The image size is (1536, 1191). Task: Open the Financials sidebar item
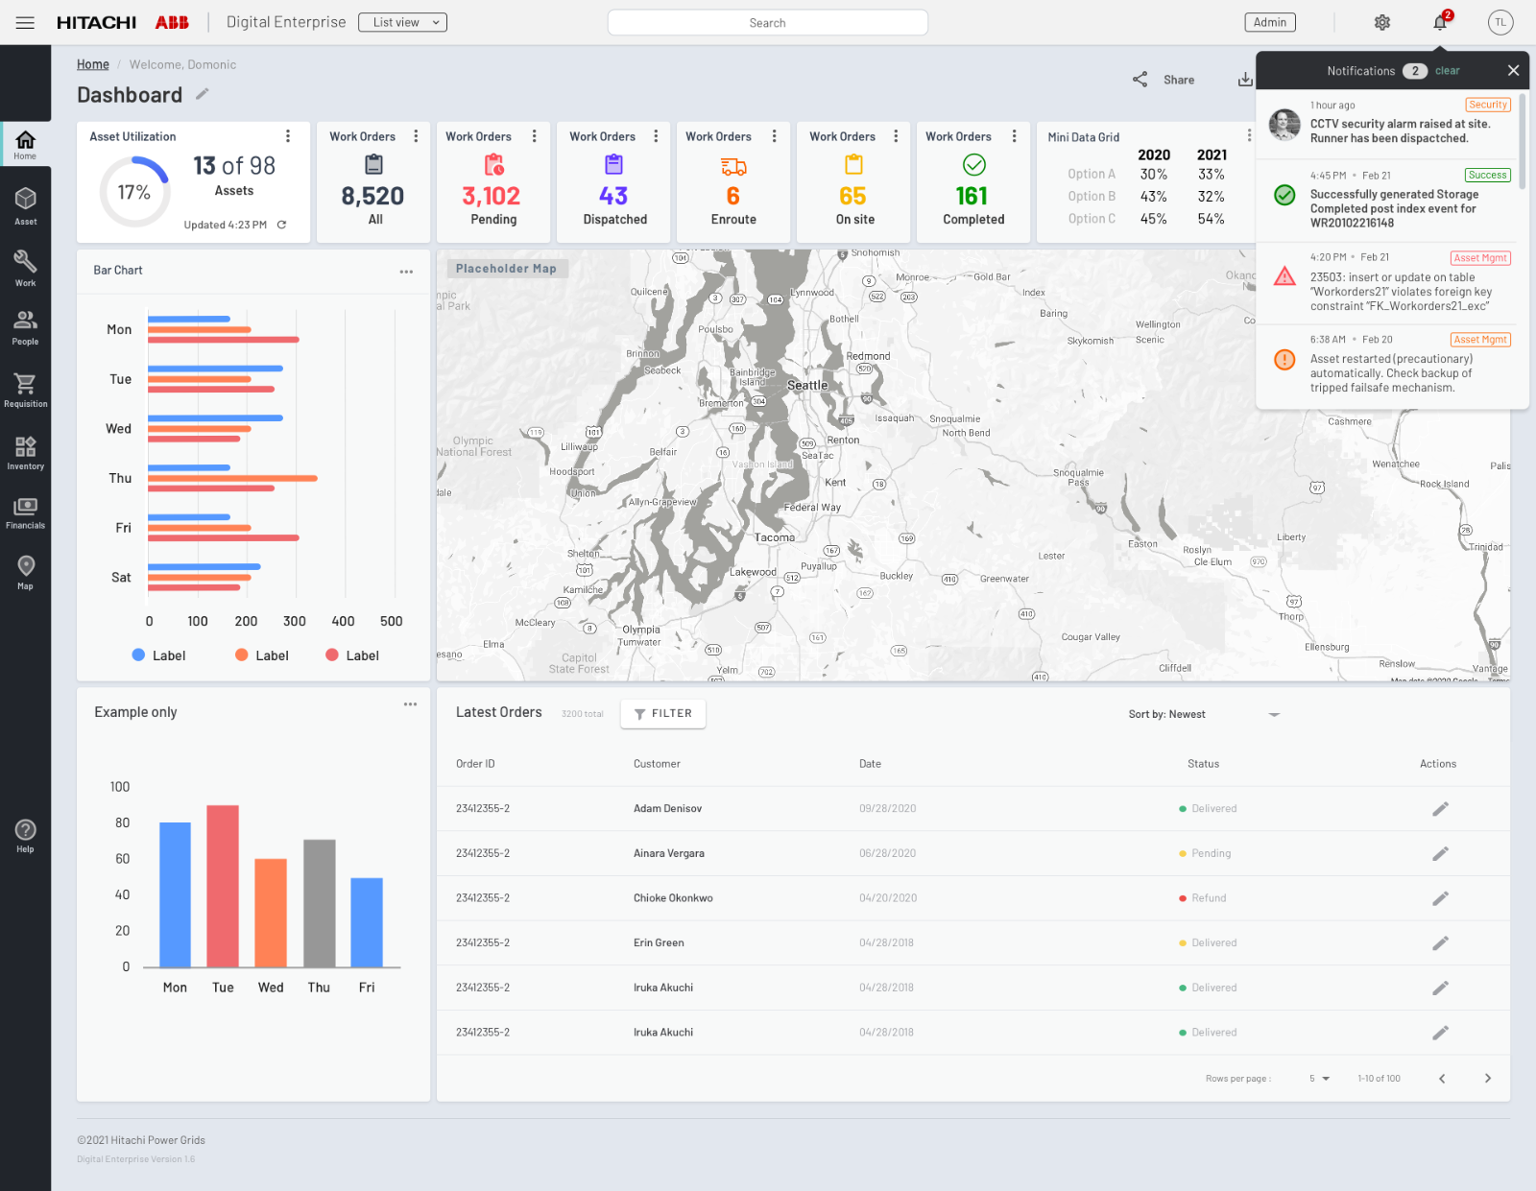pos(25,512)
